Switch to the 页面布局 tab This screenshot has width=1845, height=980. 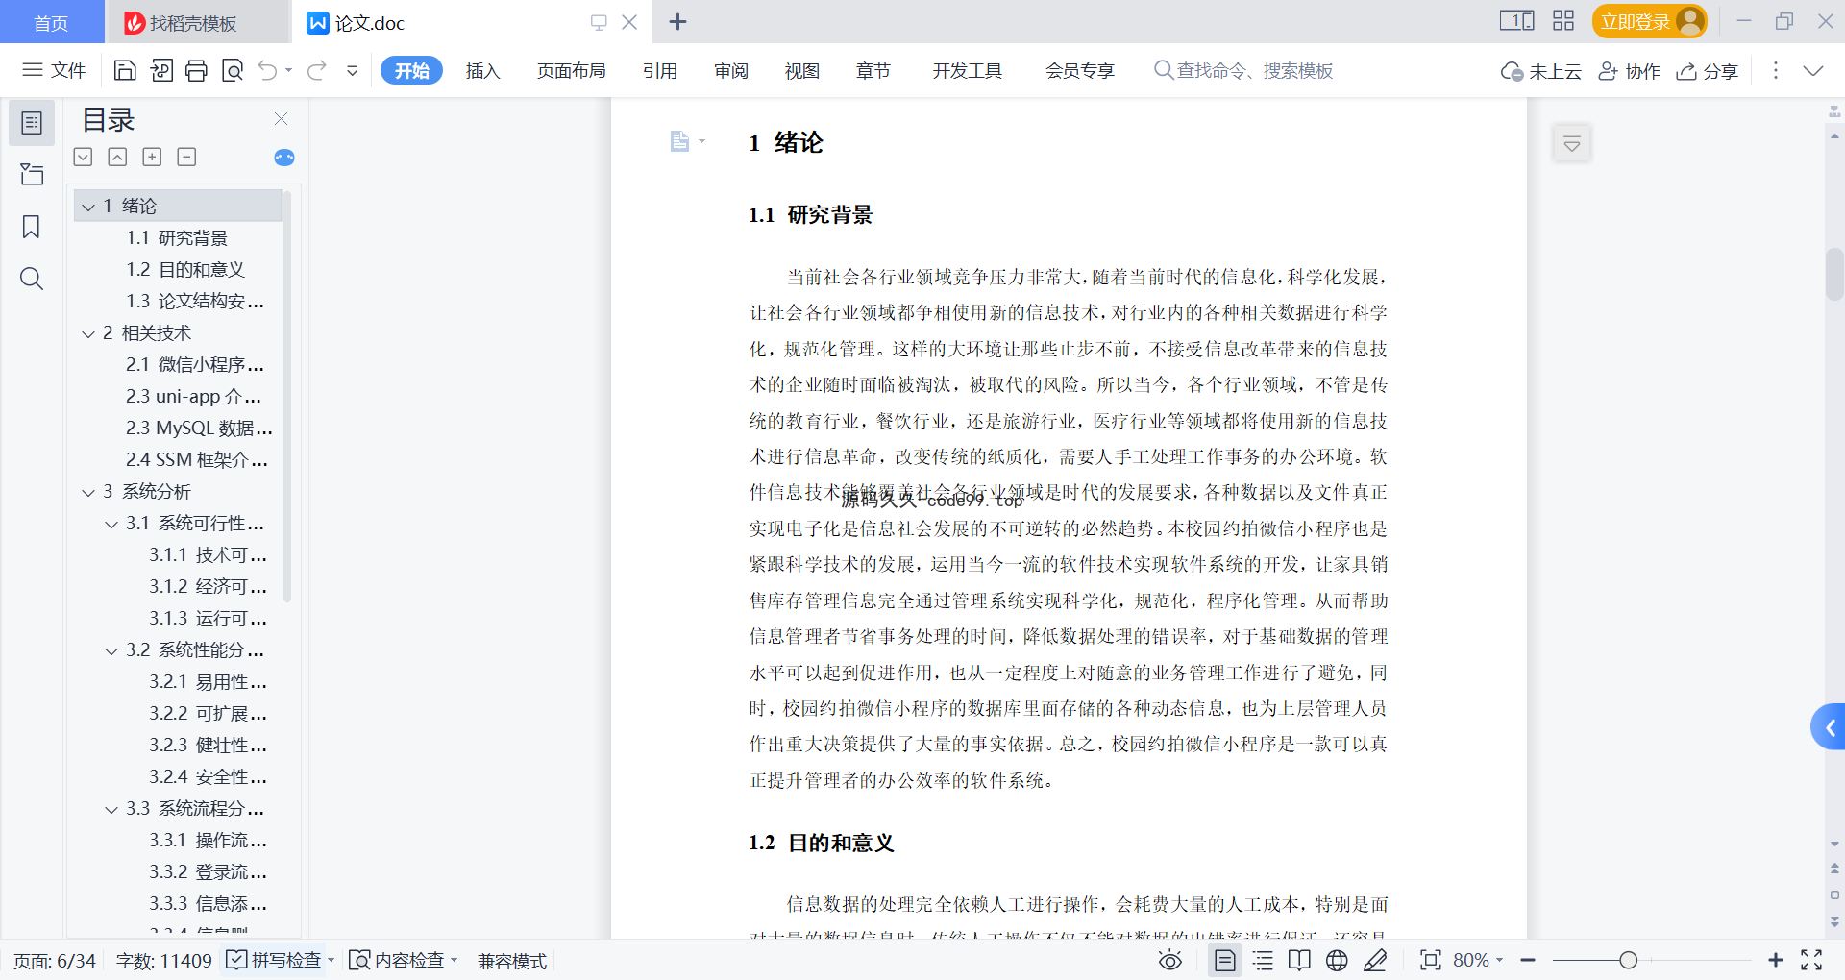[x=571, y=70]
